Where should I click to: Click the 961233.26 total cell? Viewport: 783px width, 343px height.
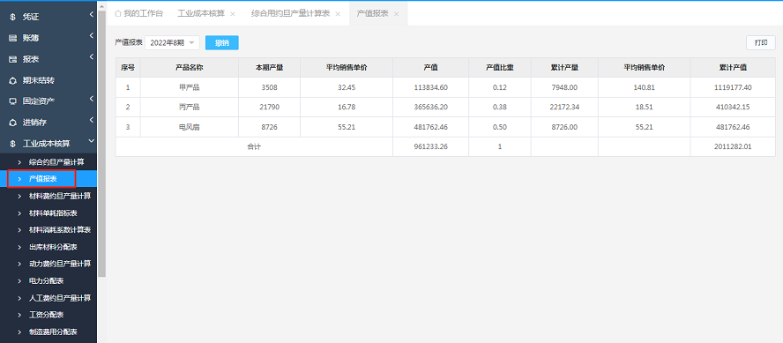(x=430, y=146)
